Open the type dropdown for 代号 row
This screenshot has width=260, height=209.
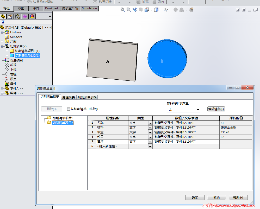tap(150, 137)
